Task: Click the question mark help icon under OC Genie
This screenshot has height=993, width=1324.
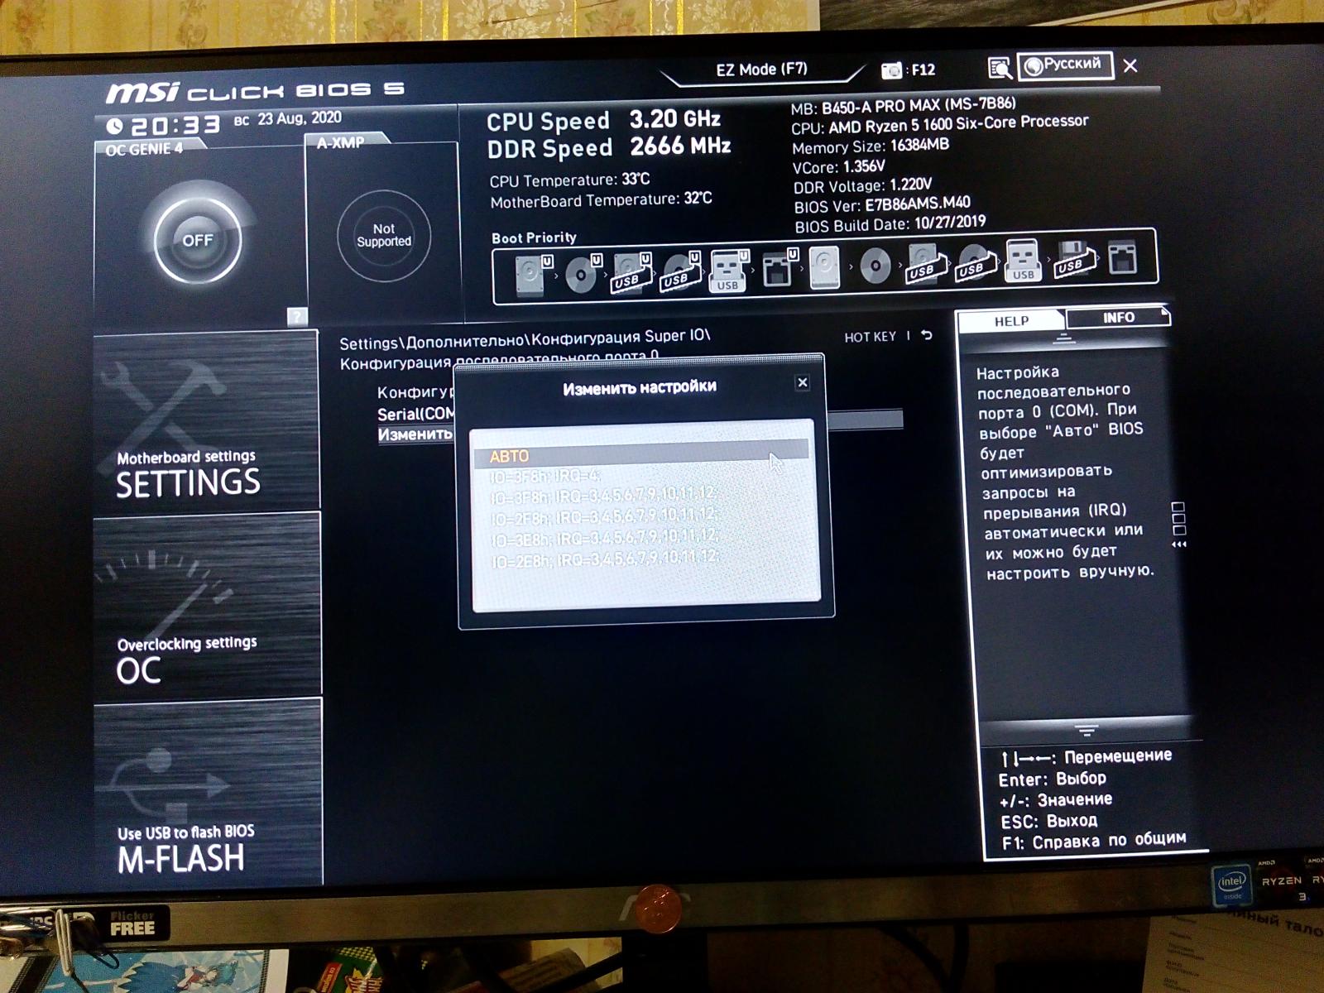Action: tap(297, 316)
